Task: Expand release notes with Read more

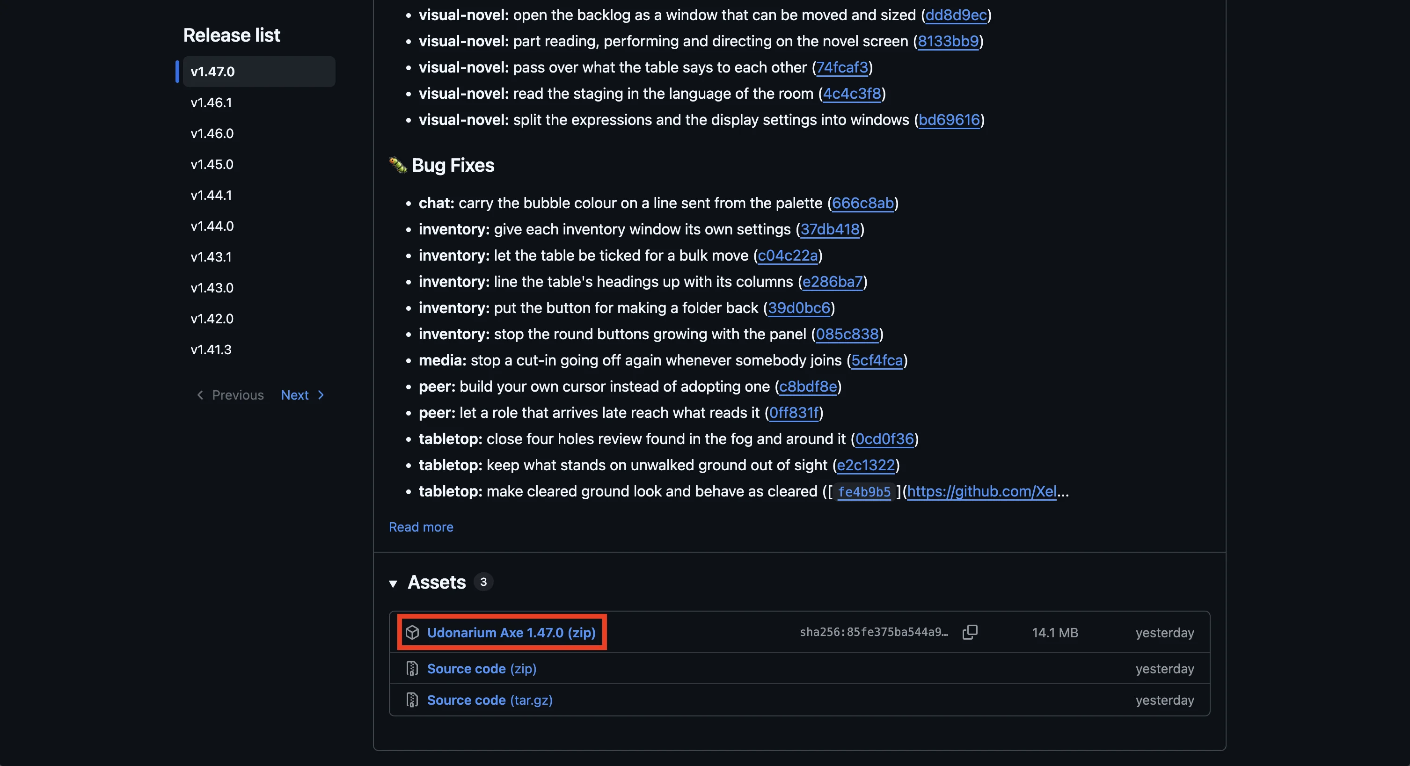Action: click(421, 527)
